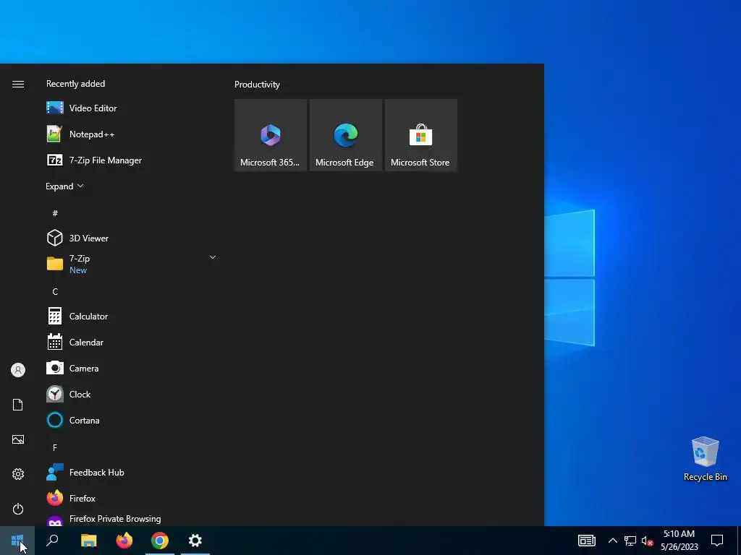Screen dimensions: 741x555
Task: Open Documents from Start sidebar
Action: tap(18, 405)
